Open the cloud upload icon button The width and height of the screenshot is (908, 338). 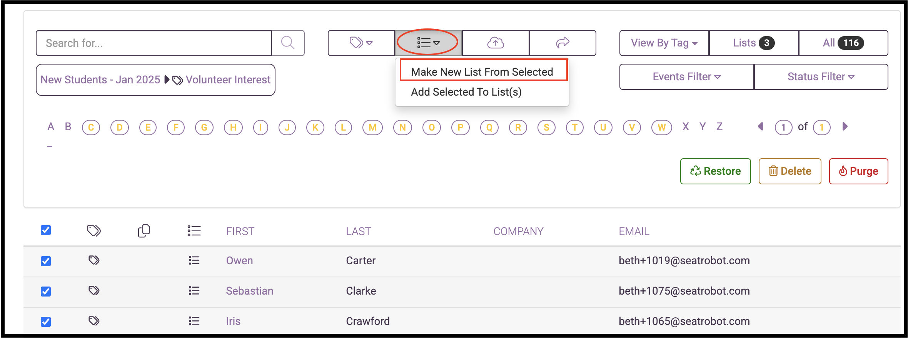click(x=496, y=43)
